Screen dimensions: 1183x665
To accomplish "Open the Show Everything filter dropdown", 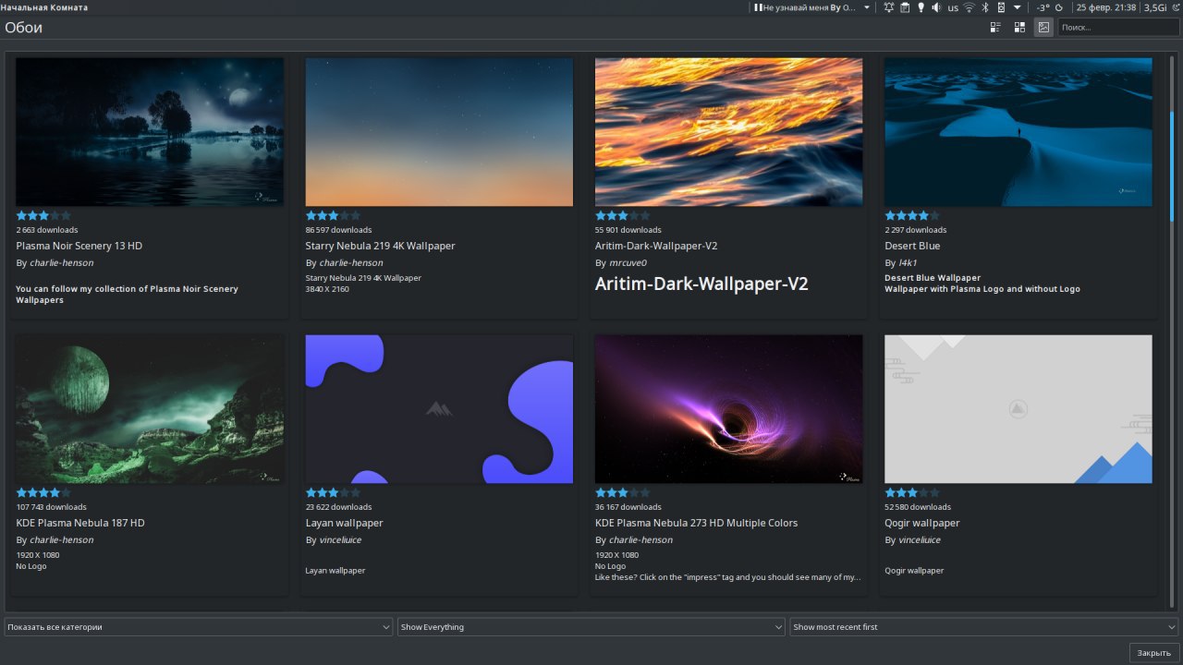I will pyautogui.click(x=591, y=627).
